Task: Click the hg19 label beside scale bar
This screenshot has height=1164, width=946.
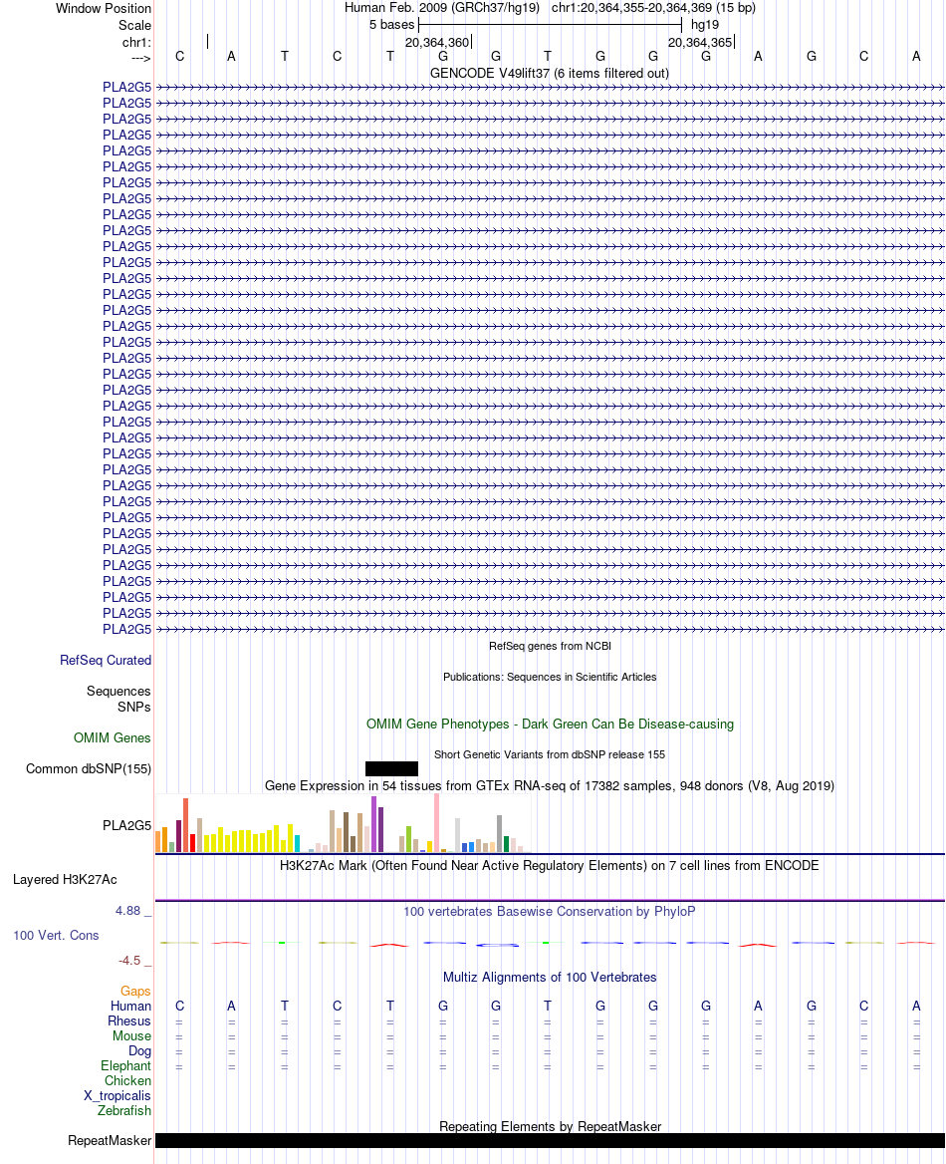Action: (x=705, y=25)
